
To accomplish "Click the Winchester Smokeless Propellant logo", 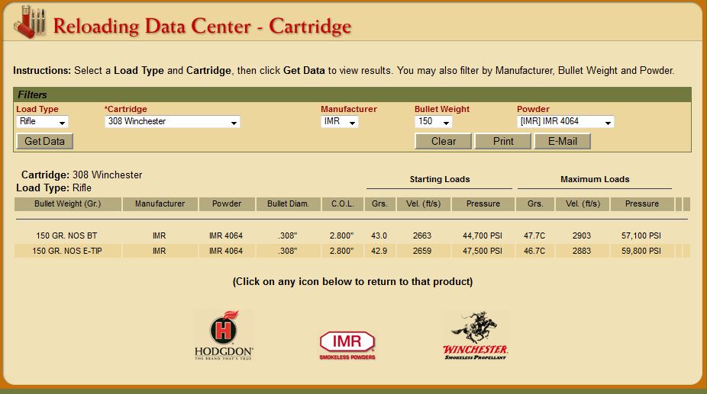I will pyautogui.click(x=475, y=335).
